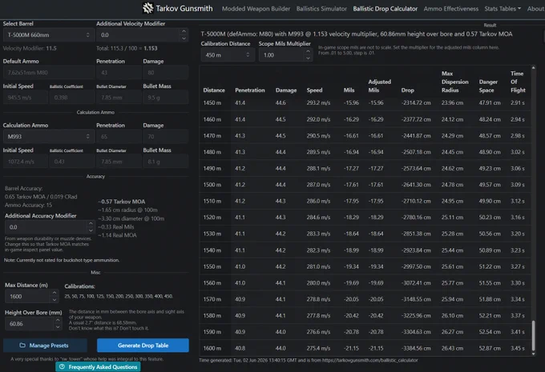Open the Frequently Asked Questions button
The width and height of the screenshot is (545, 372).
coord(98,366)
